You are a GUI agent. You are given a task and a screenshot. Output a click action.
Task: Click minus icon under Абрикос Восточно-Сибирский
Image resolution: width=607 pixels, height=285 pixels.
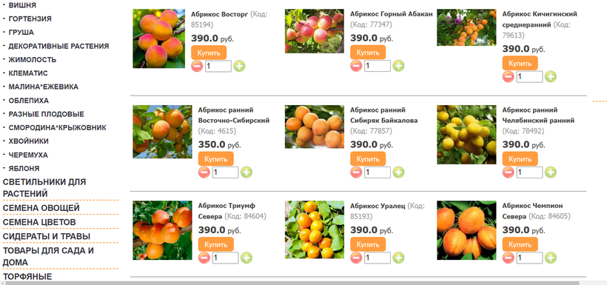coord(204,172)
